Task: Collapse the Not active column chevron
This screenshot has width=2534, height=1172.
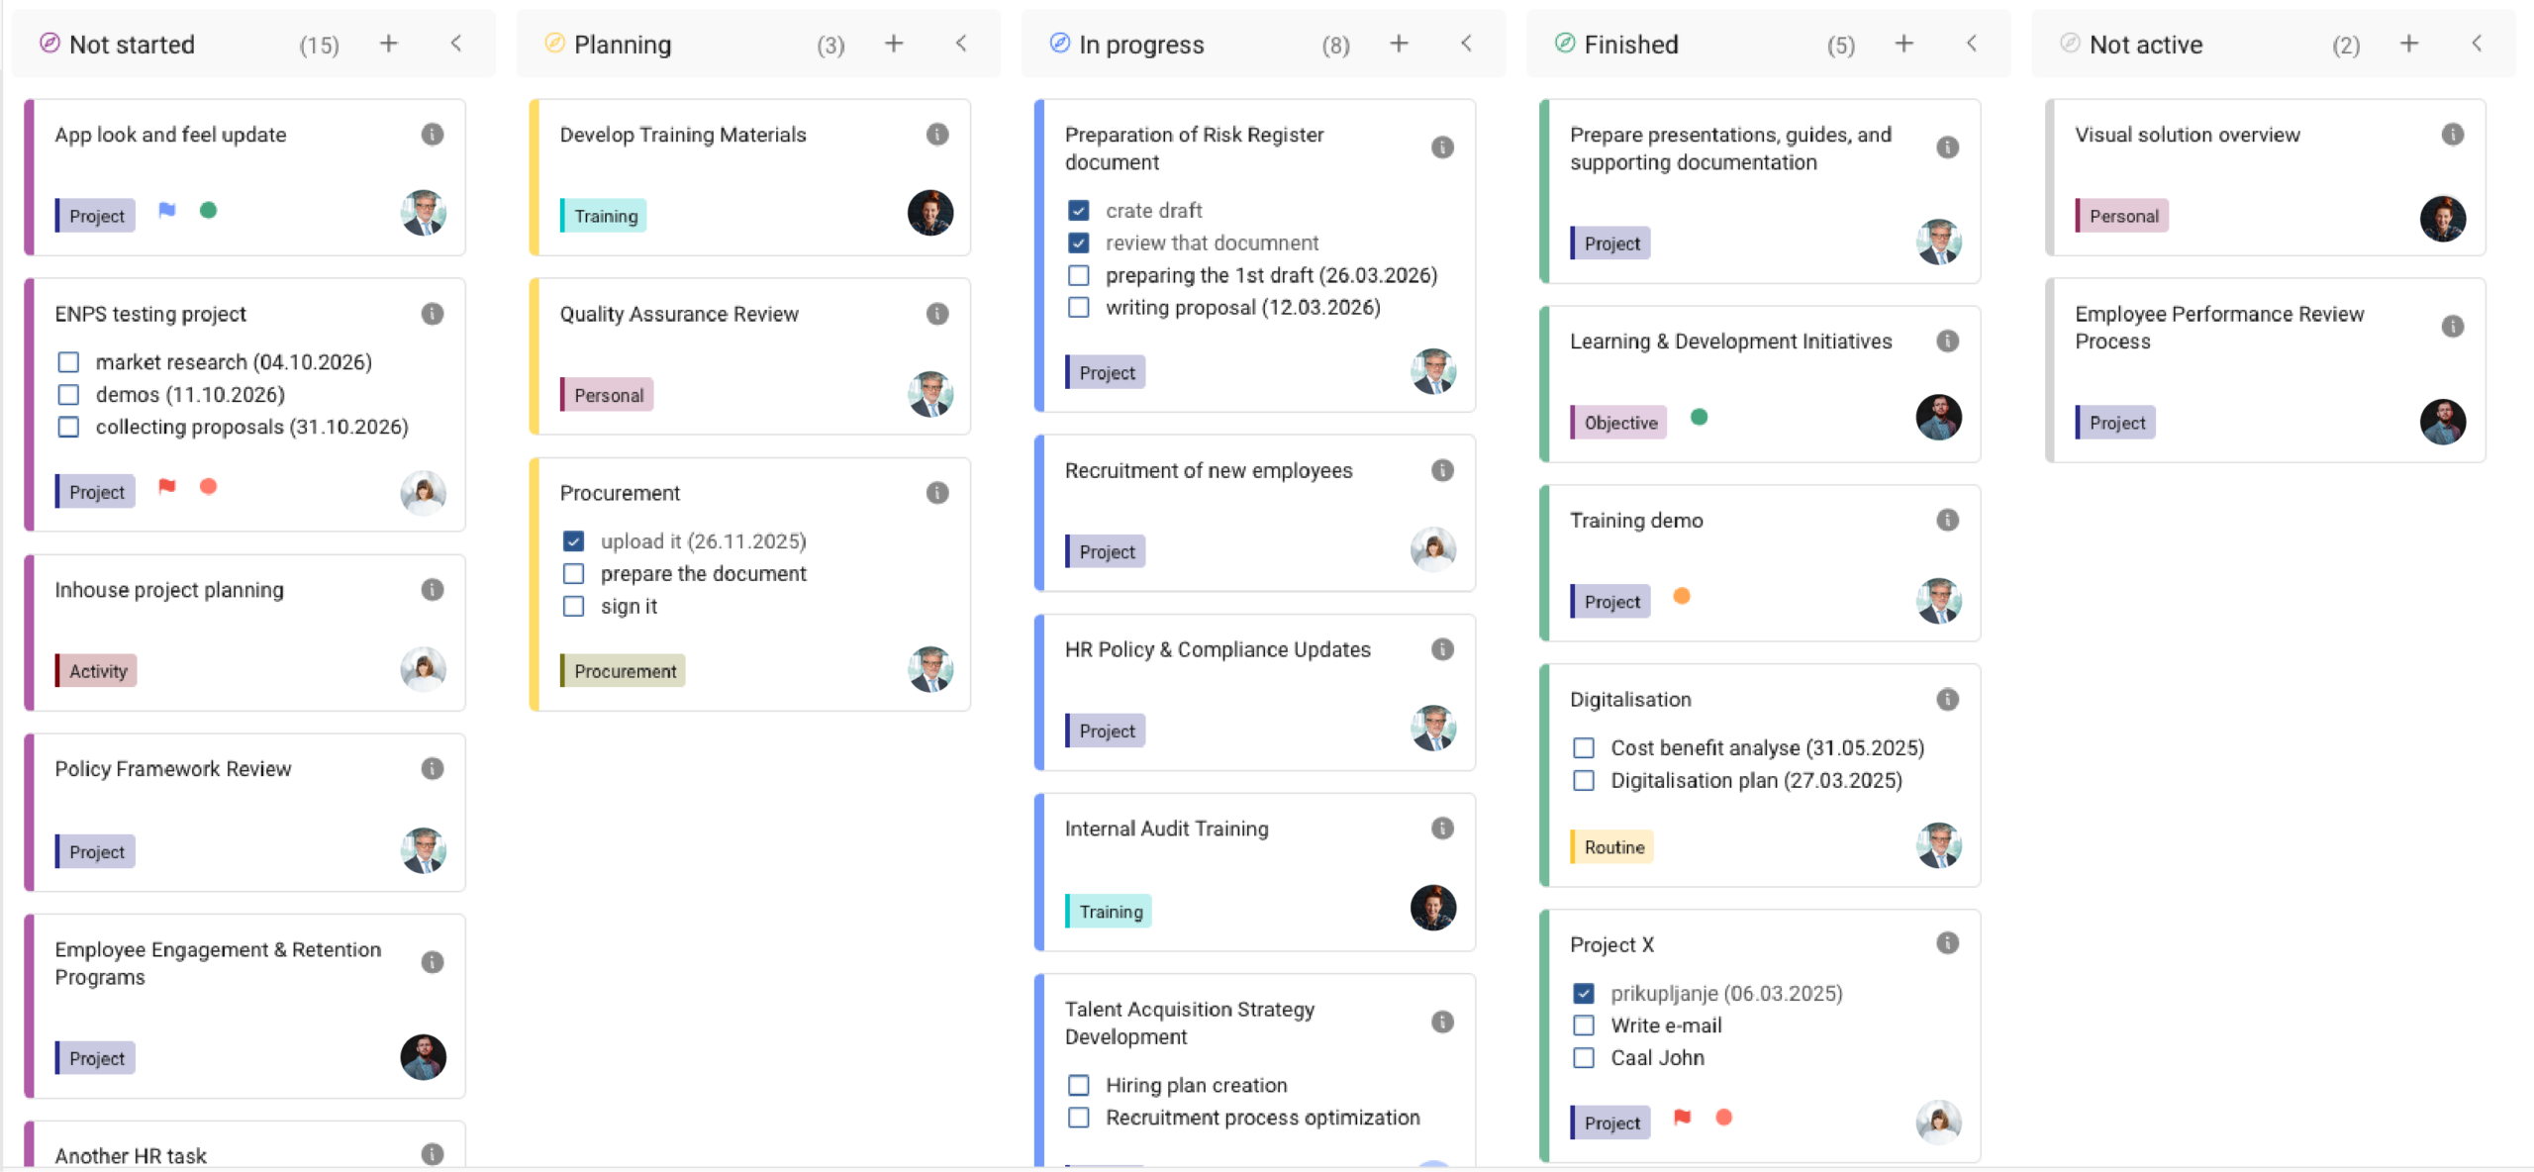Action: [2477, 44]
